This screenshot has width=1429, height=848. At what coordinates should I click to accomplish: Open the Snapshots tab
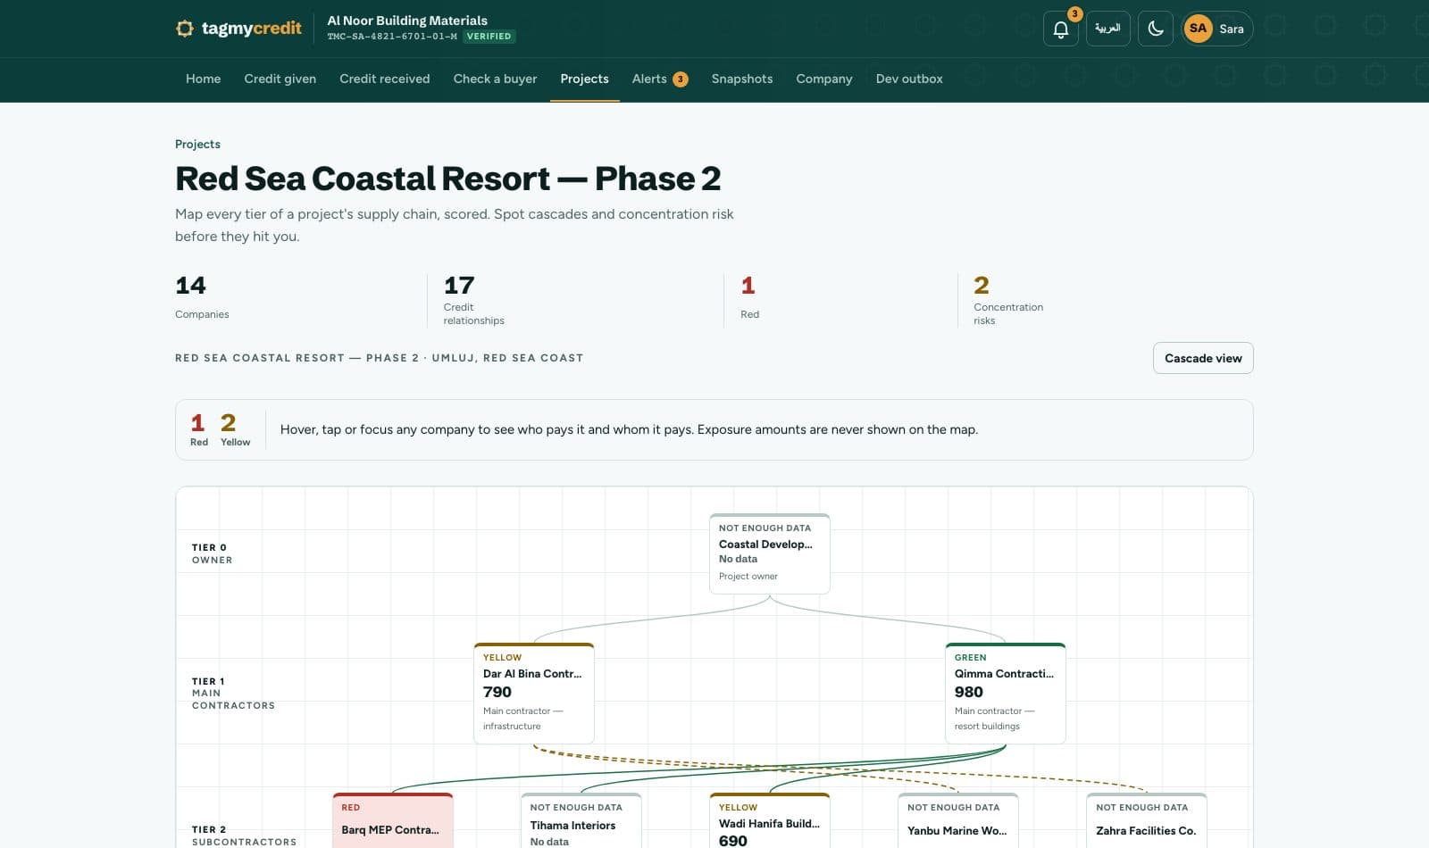742,79
